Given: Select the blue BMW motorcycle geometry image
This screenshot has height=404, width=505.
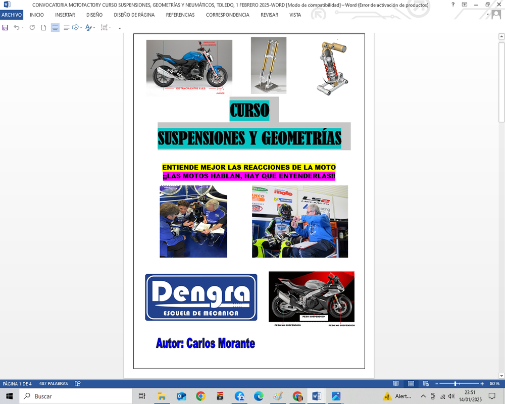Looking at the screenshot, I should [x=189, y=68].
